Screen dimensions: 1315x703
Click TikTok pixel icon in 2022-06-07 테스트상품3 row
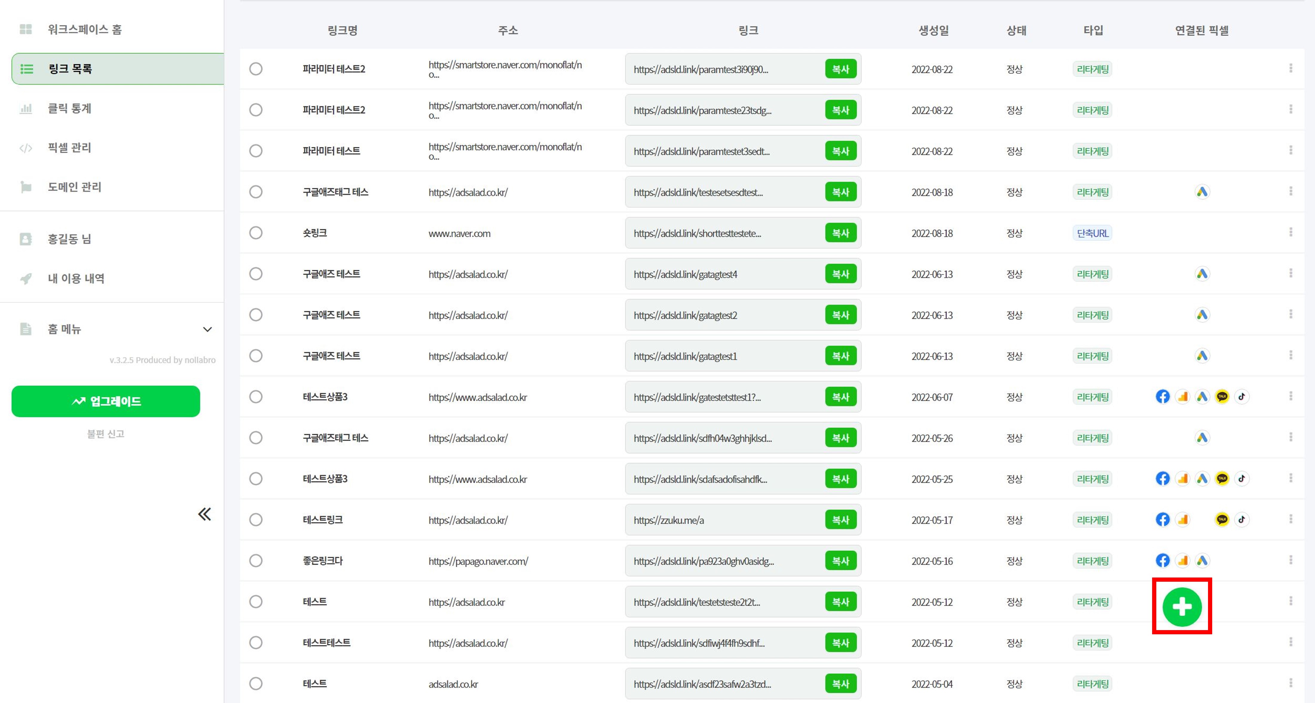pos(1241,396)
